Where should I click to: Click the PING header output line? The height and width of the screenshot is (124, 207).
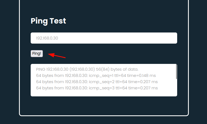tap(87, 69)
